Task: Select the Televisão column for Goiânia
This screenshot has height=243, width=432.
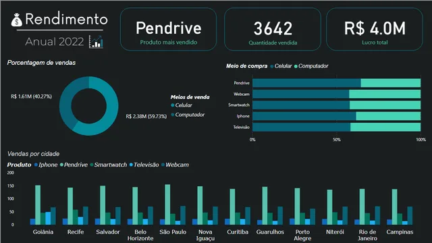Action: click(x=48, y=218)
